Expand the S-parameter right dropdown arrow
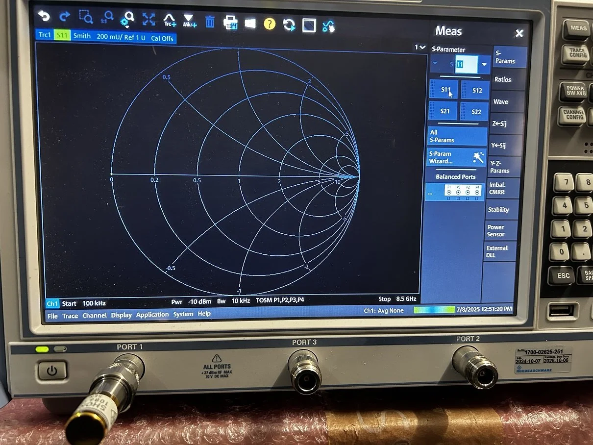This screenshot has width=593, height=445. click(484, 65)
